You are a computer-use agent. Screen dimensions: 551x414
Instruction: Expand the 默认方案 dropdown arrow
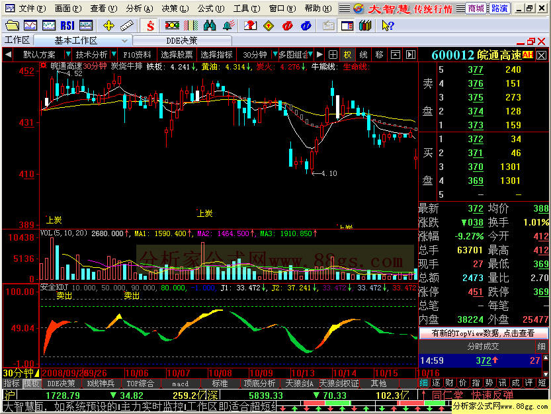(68, 55)
